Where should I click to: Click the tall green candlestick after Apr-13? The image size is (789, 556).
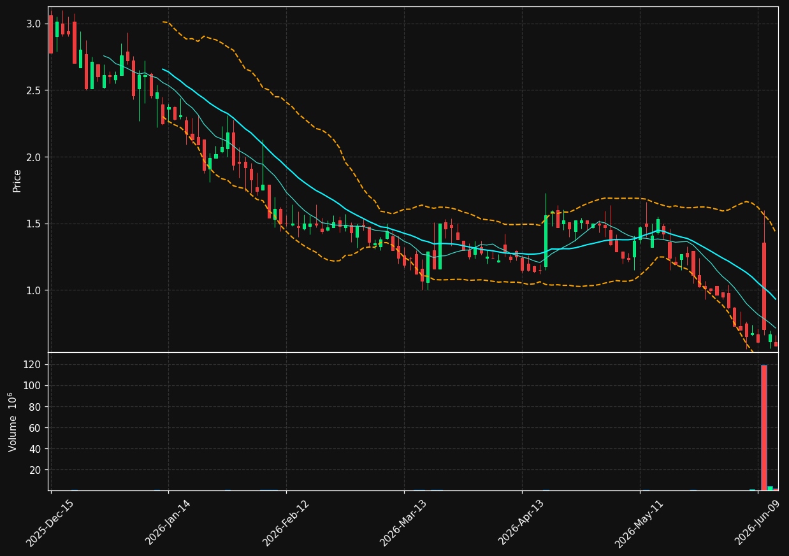click(546, 241)
